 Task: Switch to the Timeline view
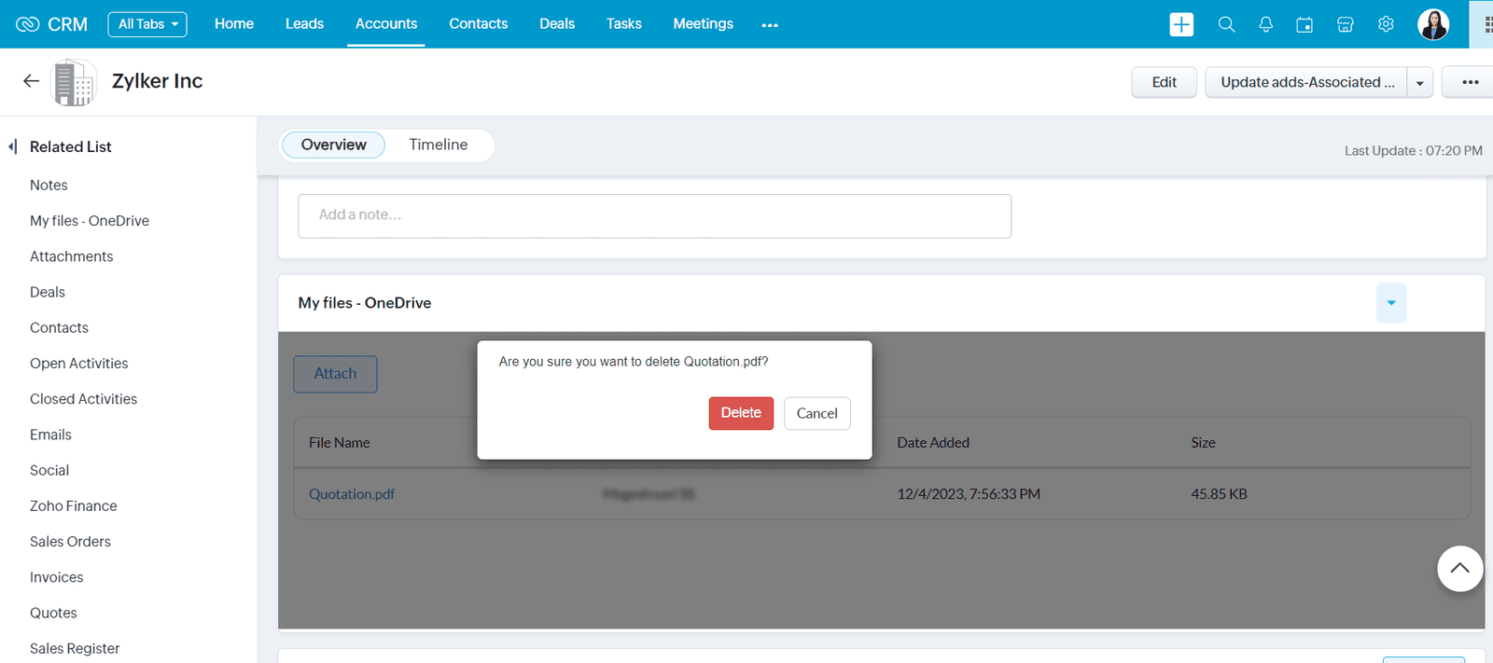[439, 145]
